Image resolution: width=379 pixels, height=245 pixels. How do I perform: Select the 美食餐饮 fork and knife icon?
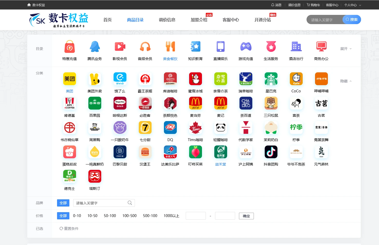click(x=170, y=47)
